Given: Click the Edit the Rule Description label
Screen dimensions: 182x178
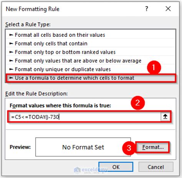Looking at the screenshot, I should point(36,94).
